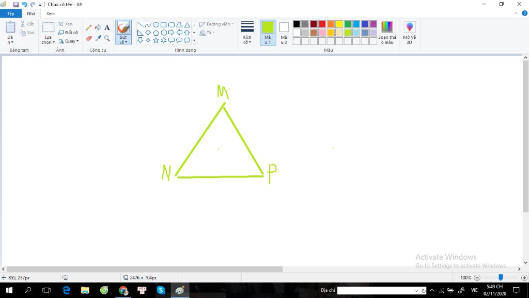Open Microsoft Edge from the taskbar

tap(67, 290)
